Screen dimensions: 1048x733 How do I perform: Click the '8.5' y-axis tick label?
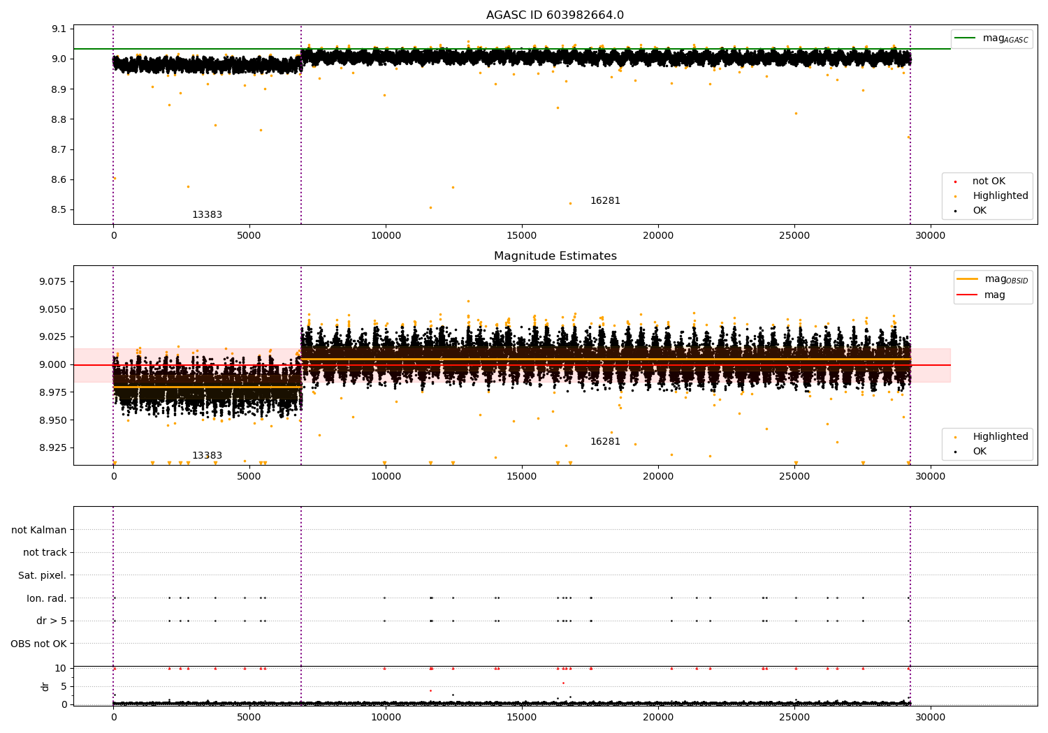[60, 209]
